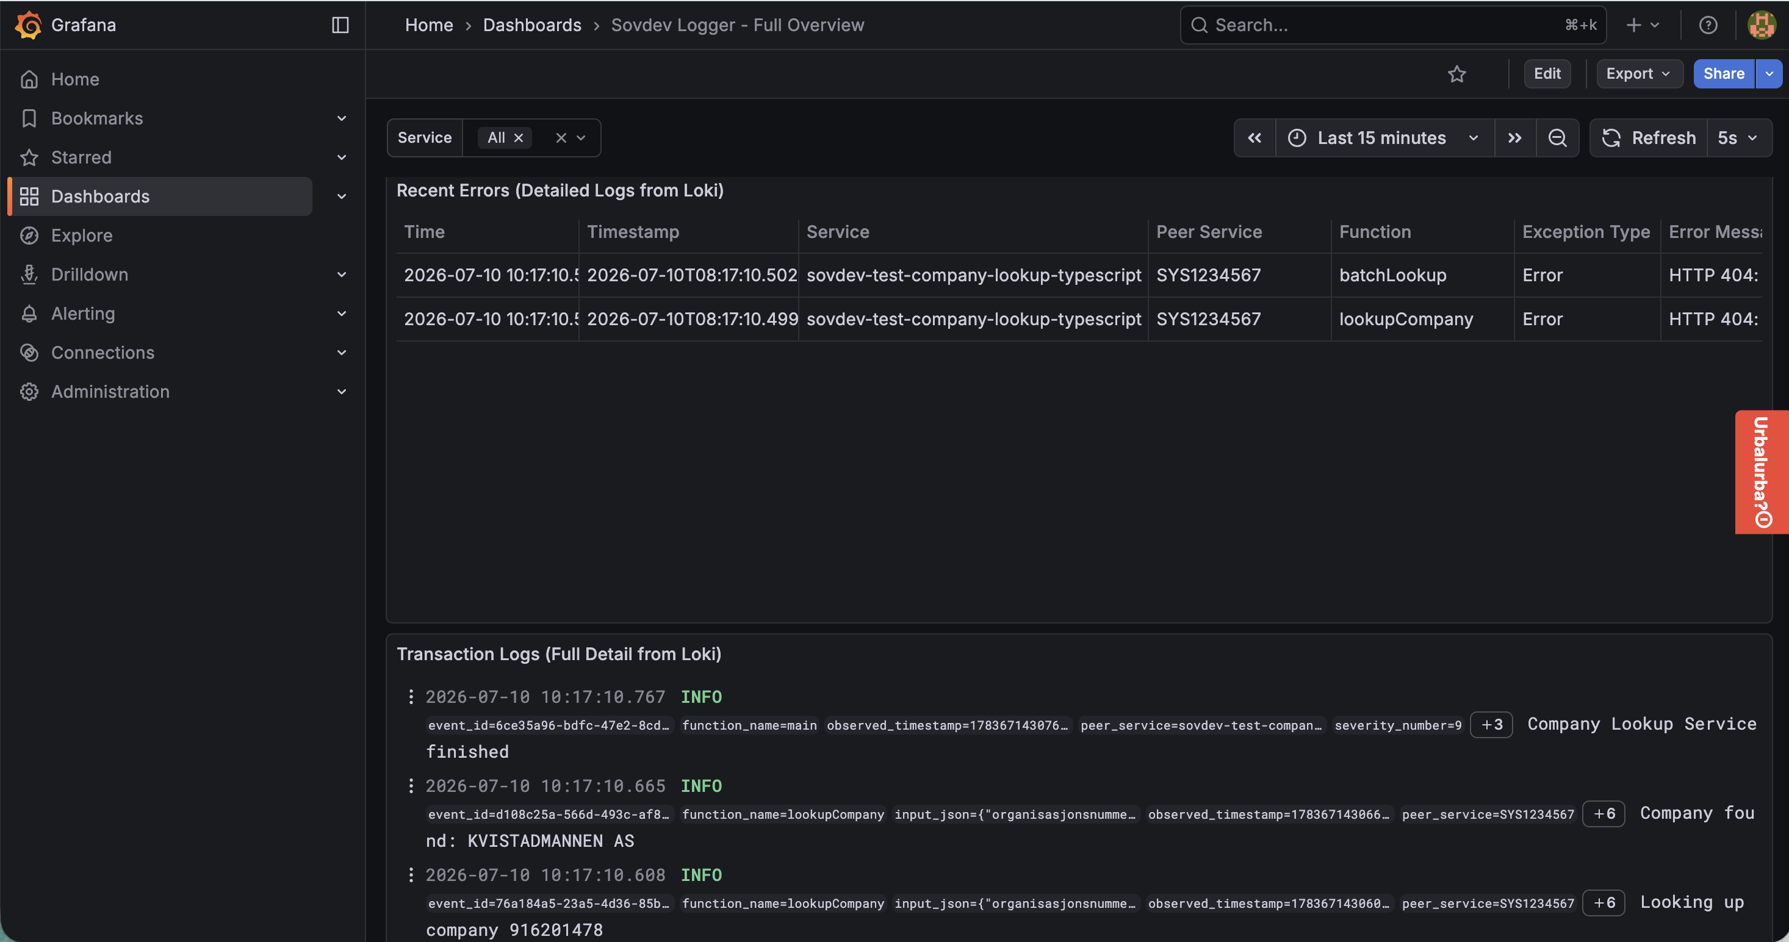Toggle the sidebar dock icon
The image size is (1789, 942).
340,25
